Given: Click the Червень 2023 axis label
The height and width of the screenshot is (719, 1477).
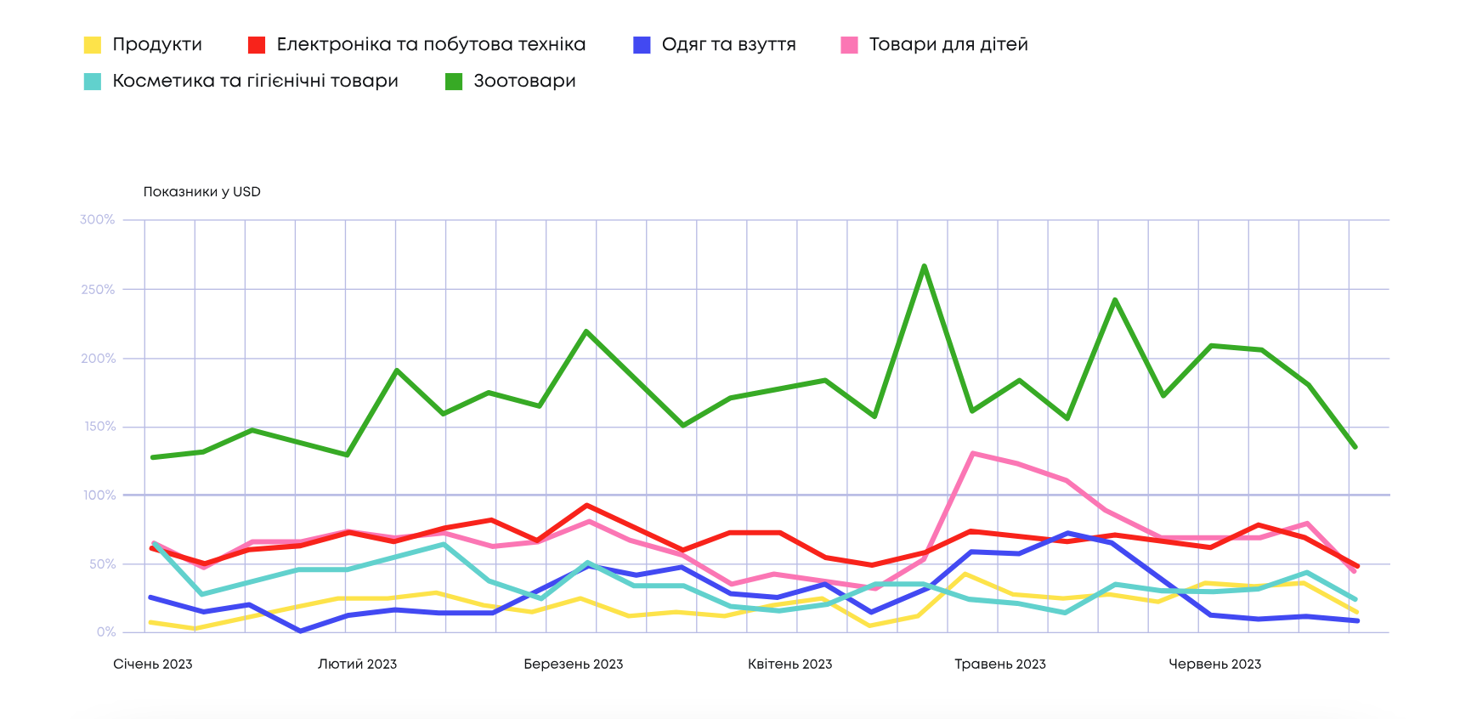Looking at the screenshot, I should [1214, 664].
